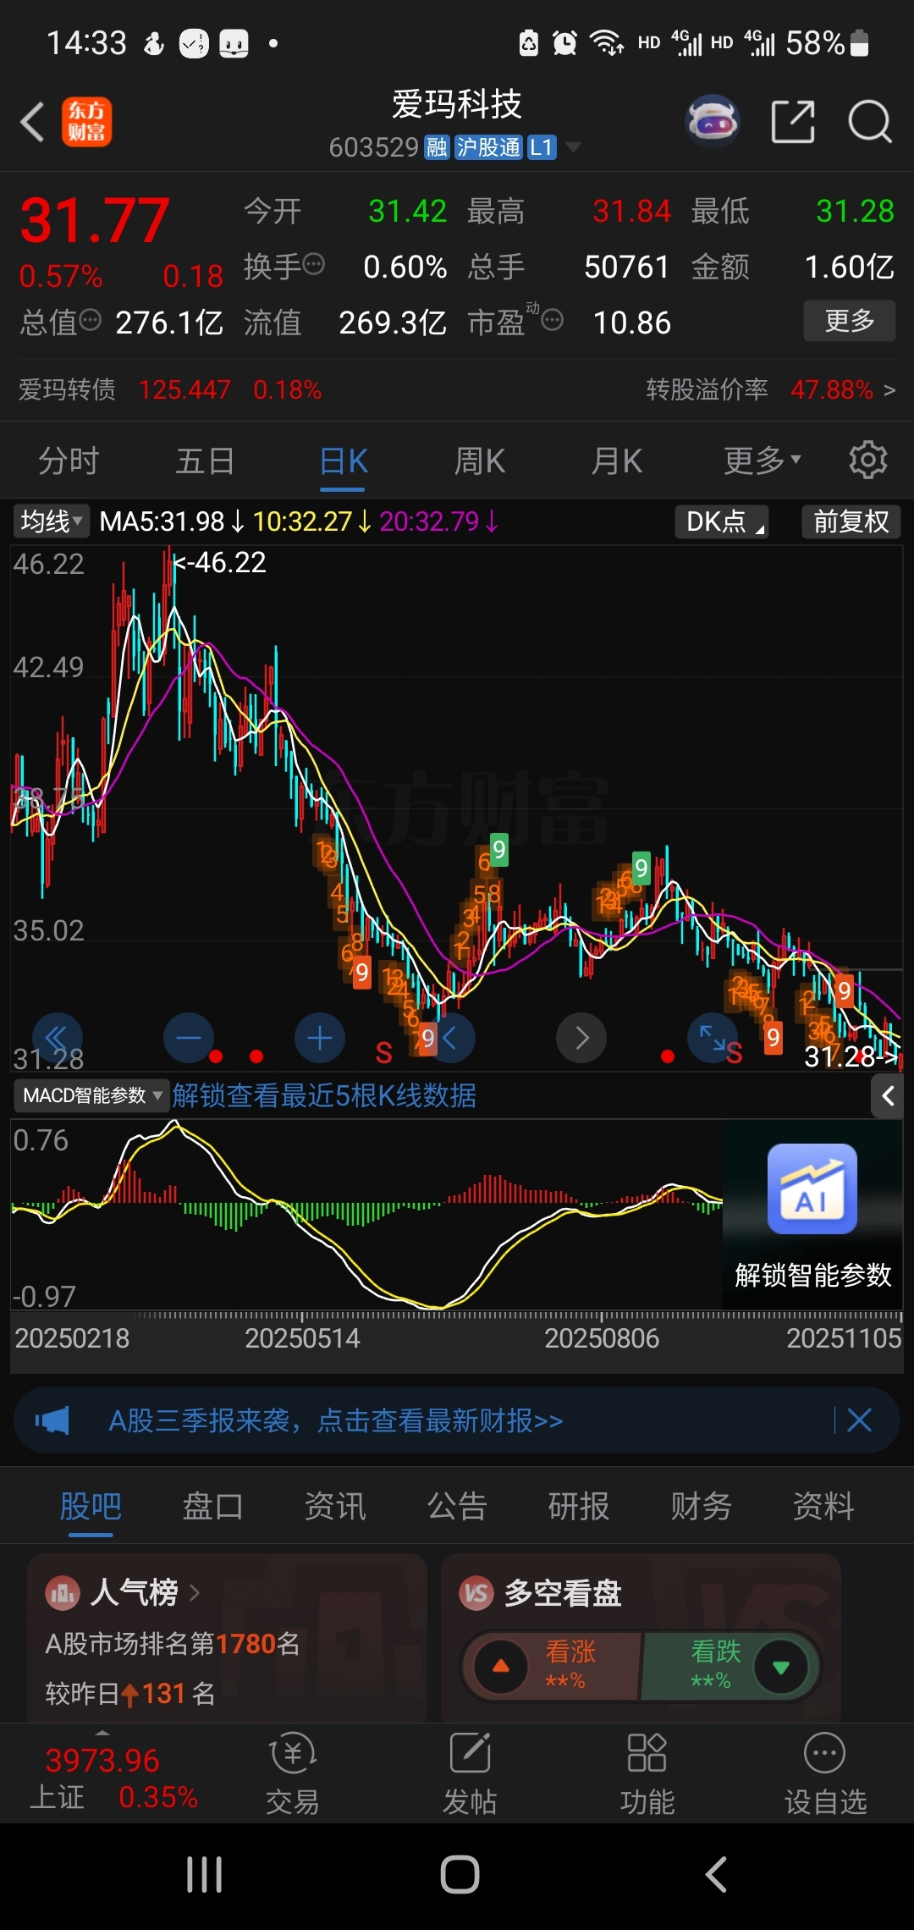Select the 日K chart tab
This screenshot has width=914, height=1930.
coord(344,461)
